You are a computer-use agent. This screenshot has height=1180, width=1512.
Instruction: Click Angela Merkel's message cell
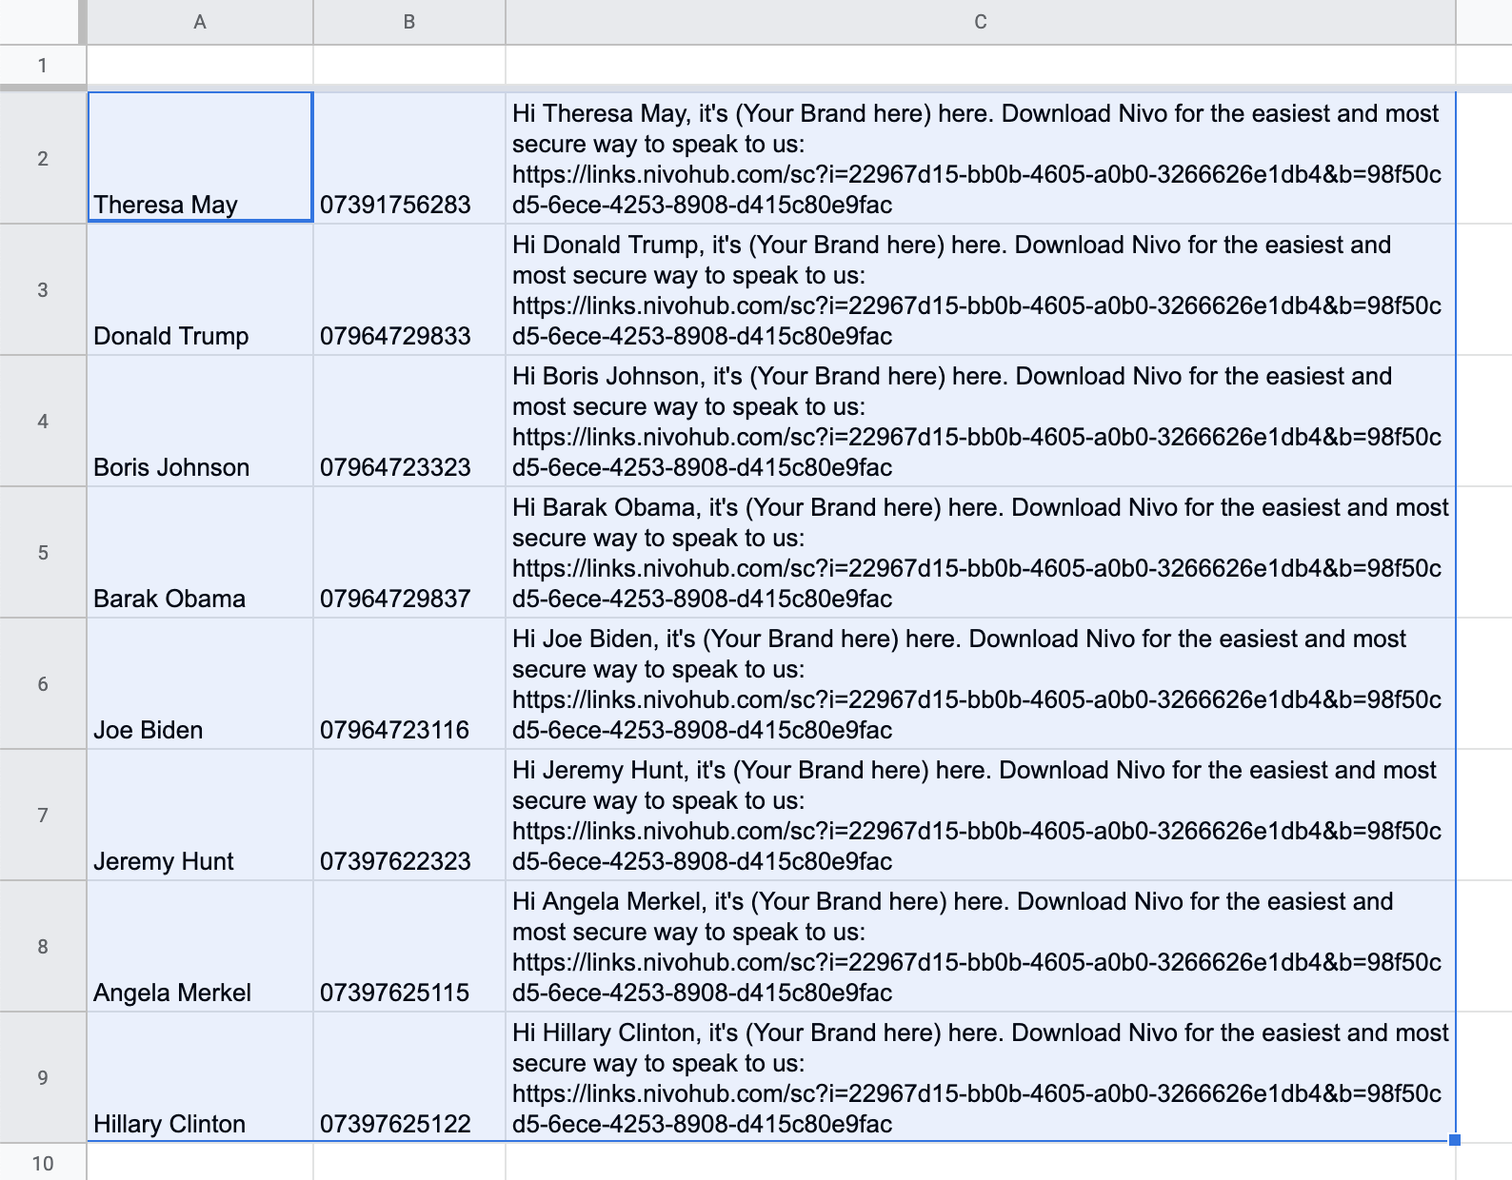[x=980, y=947]
